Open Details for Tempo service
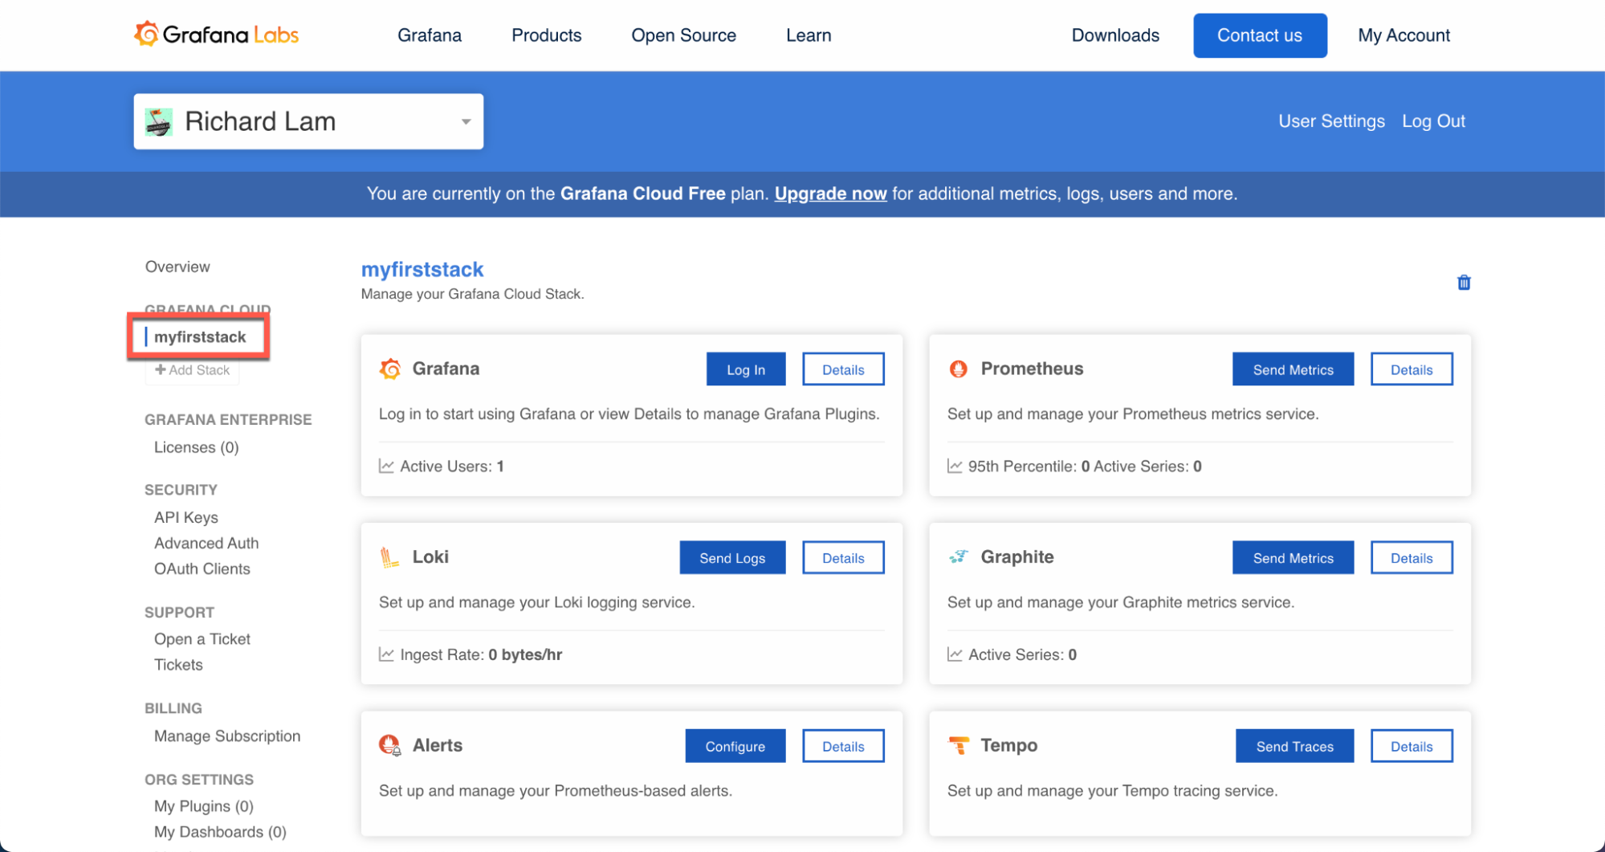Image resolution: width=1605 pixels, height=852 pixels. click(x=1411, y=746)
